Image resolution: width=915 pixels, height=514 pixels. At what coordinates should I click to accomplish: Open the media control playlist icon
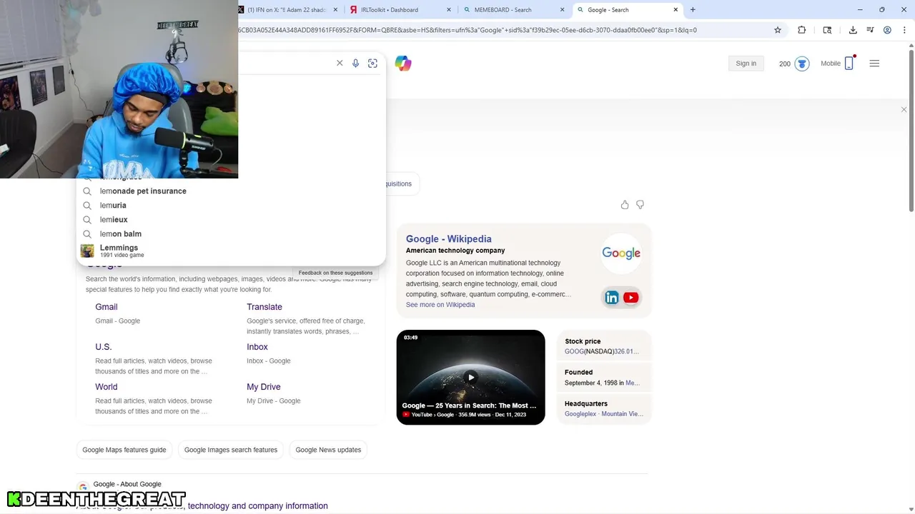(870, 30)
